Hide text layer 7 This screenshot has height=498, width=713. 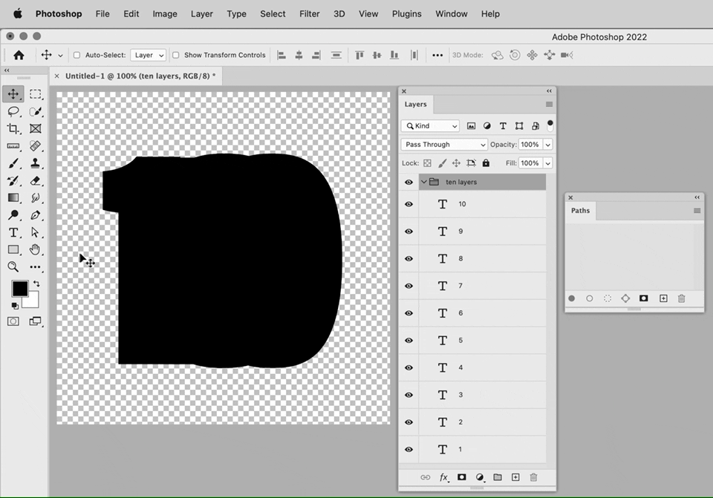click(408, 286)
